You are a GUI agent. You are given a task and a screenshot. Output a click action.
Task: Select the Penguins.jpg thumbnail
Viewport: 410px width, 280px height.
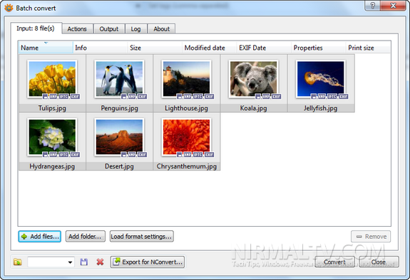click(x=119, y=79)
